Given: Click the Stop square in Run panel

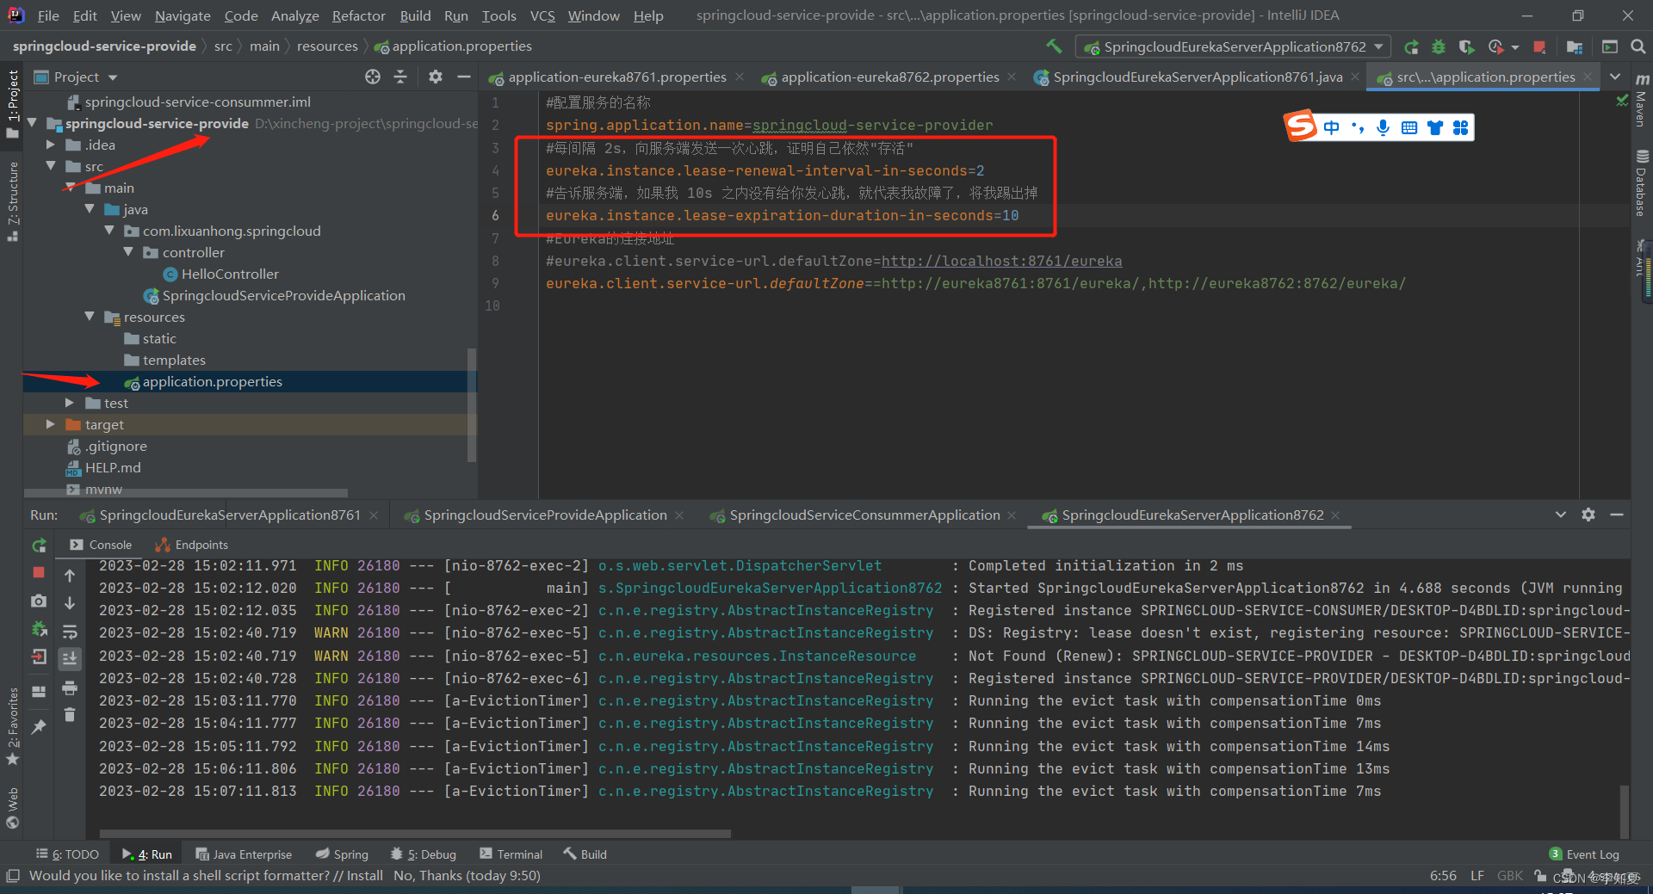Looking at the screenshot, I should (x=39, y=572).
